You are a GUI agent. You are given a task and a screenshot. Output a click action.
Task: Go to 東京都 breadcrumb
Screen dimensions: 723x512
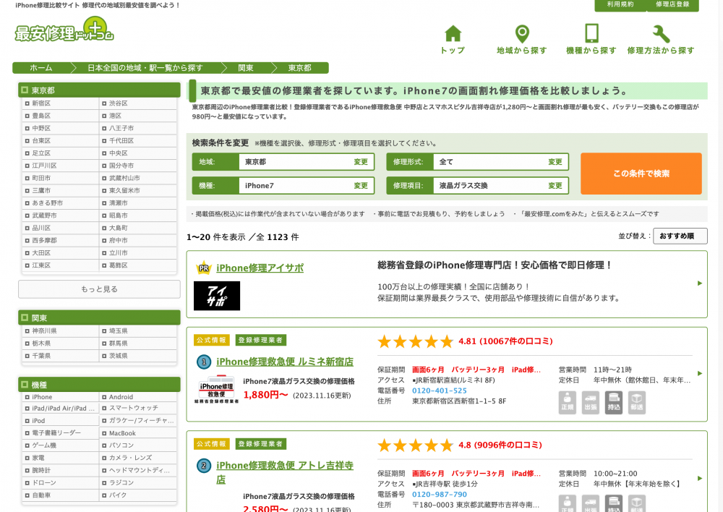pos(300,68)
